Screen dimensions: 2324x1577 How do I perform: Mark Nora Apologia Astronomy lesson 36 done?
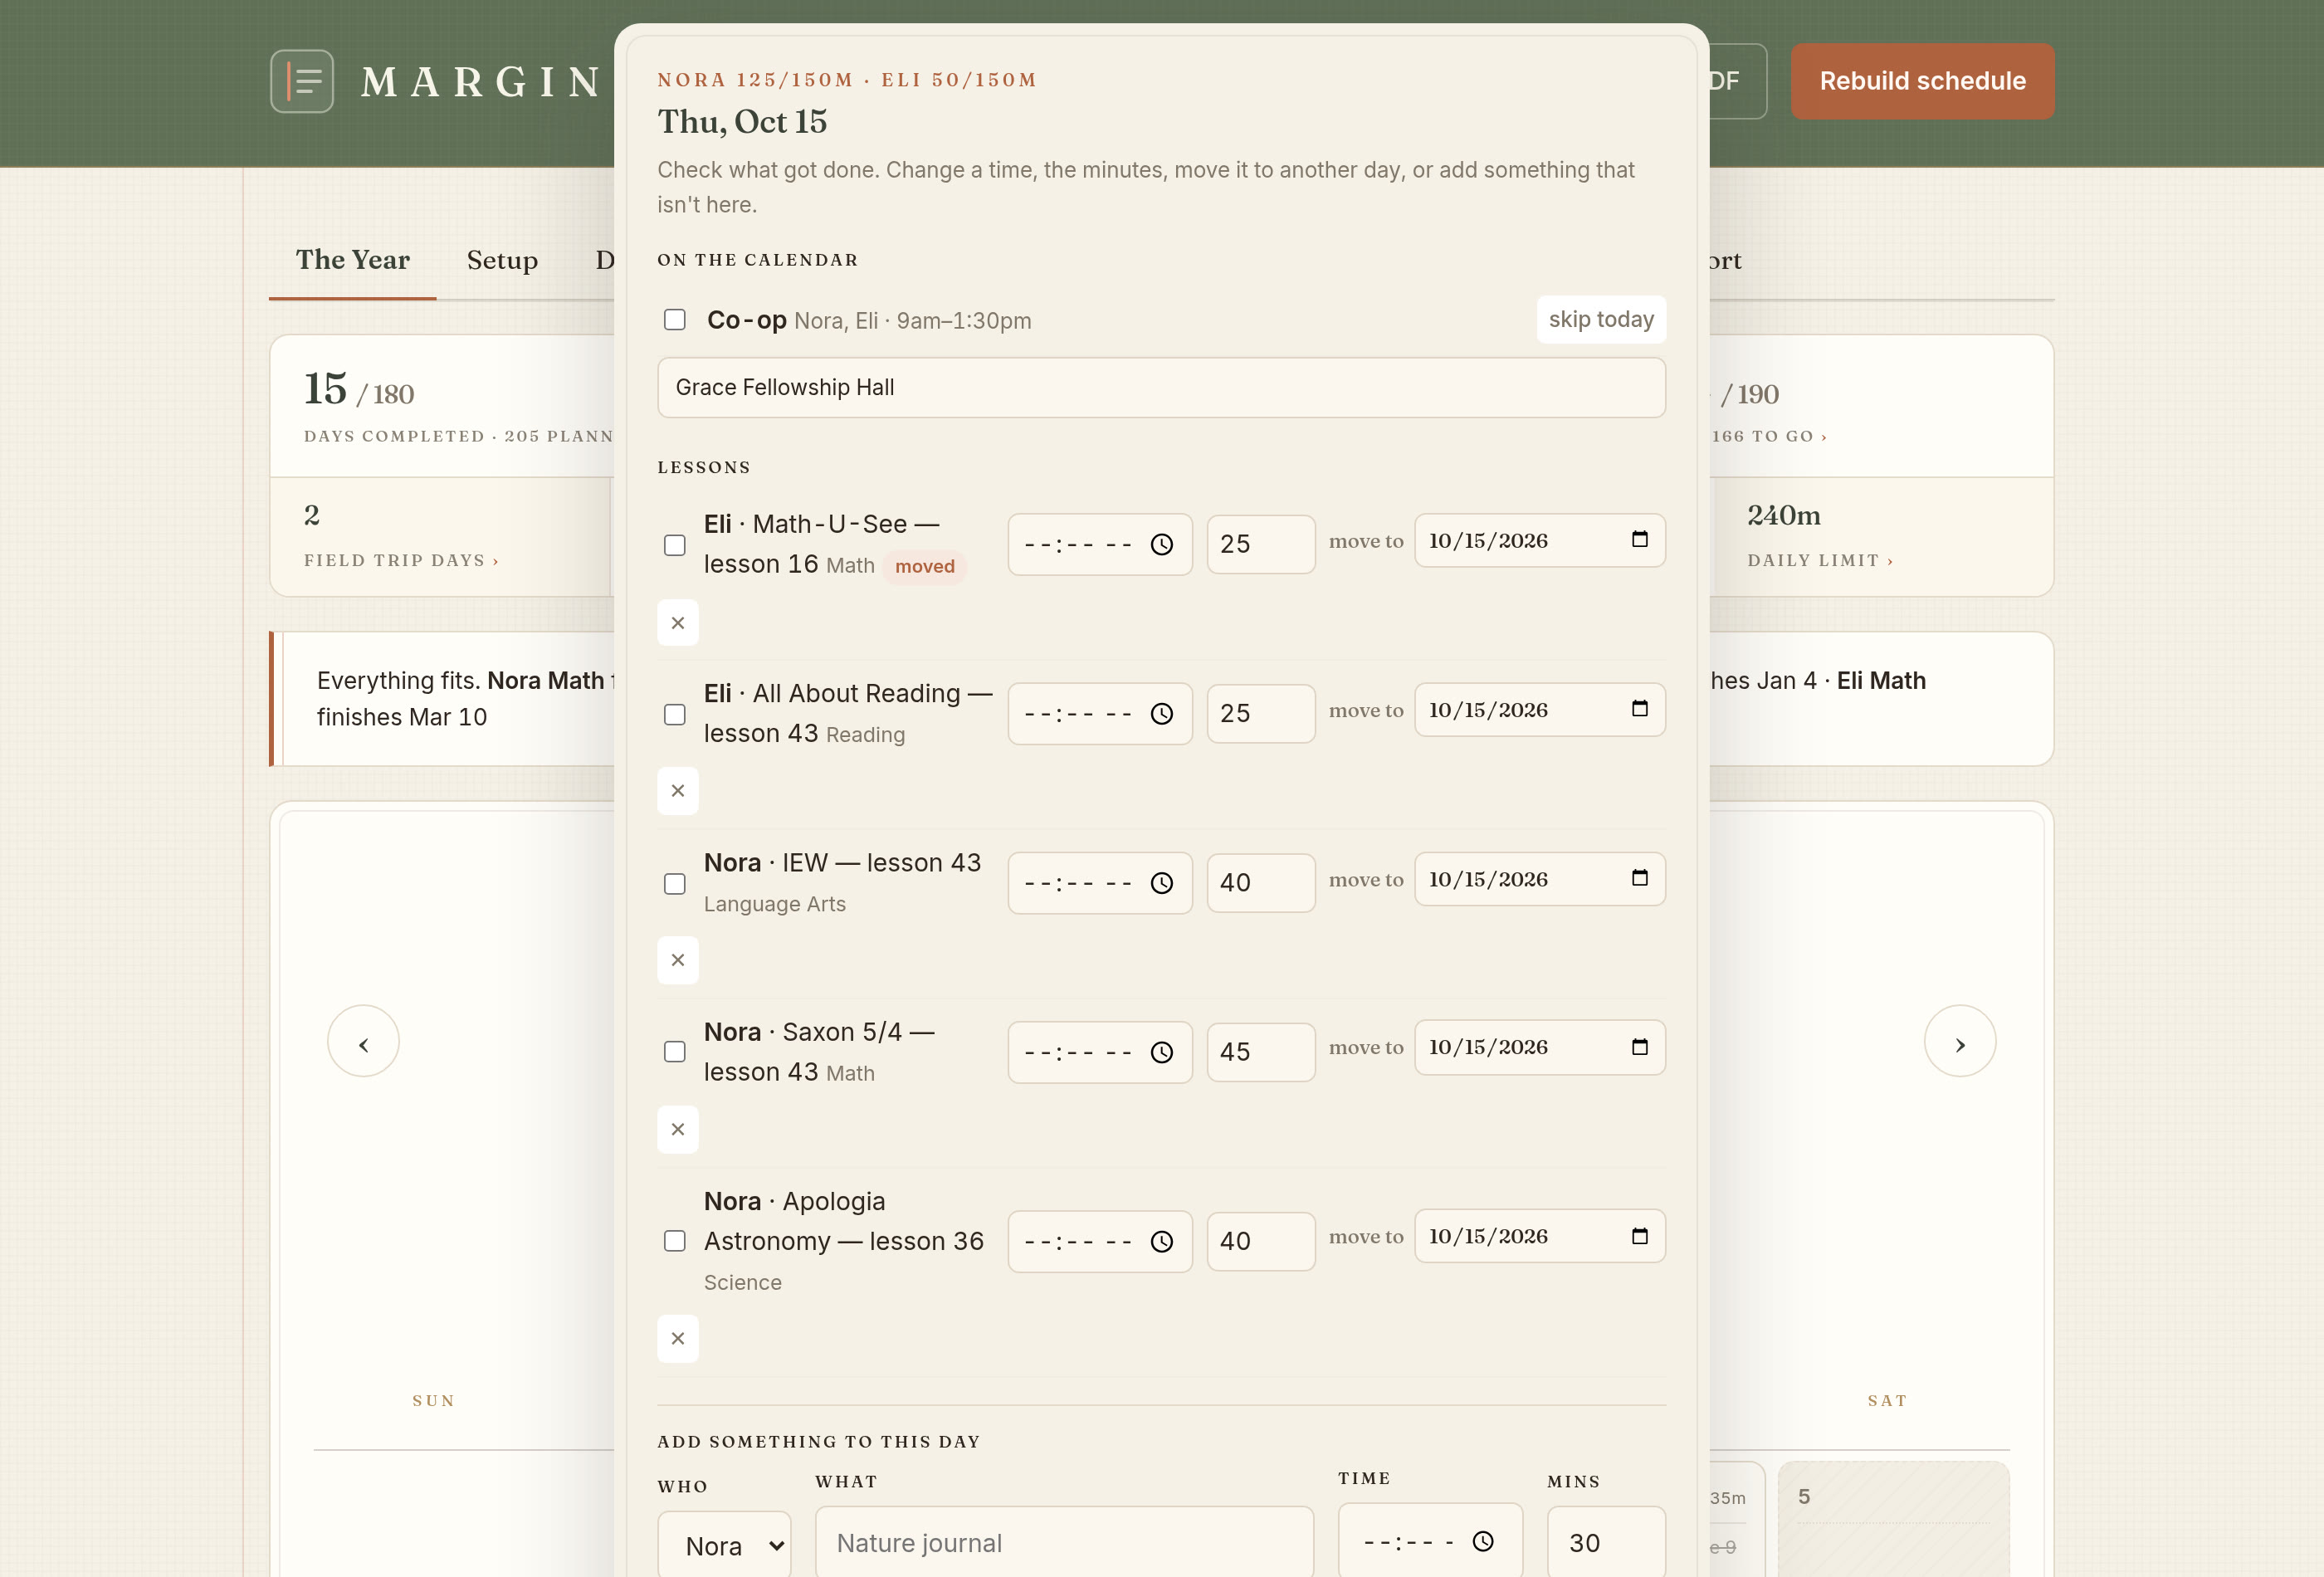[x=675, y=1241]
